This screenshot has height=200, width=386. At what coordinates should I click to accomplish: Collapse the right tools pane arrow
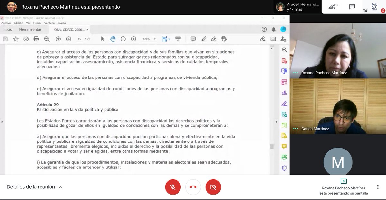[276, 122]
